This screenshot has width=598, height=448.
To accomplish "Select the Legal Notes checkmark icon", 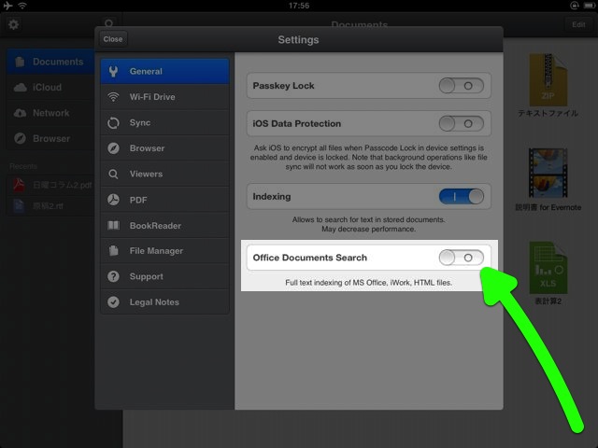I will click(x=113, y=302).
